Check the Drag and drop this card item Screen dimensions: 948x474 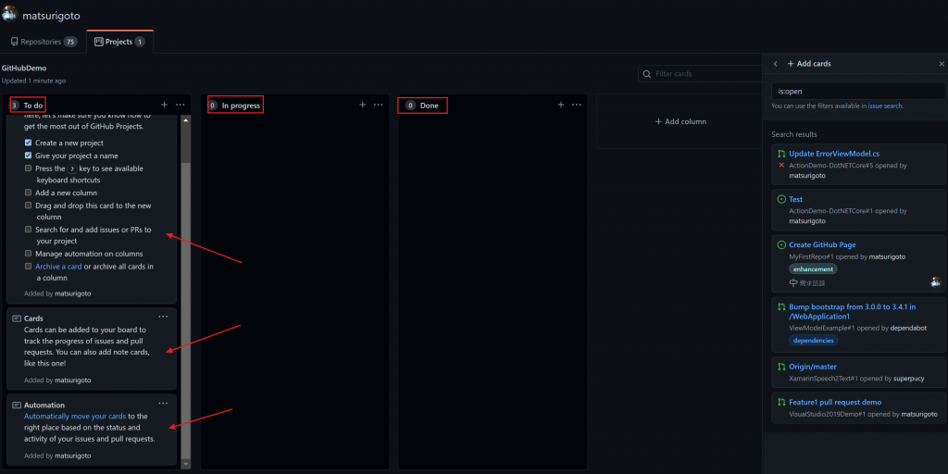click(29, 205)
